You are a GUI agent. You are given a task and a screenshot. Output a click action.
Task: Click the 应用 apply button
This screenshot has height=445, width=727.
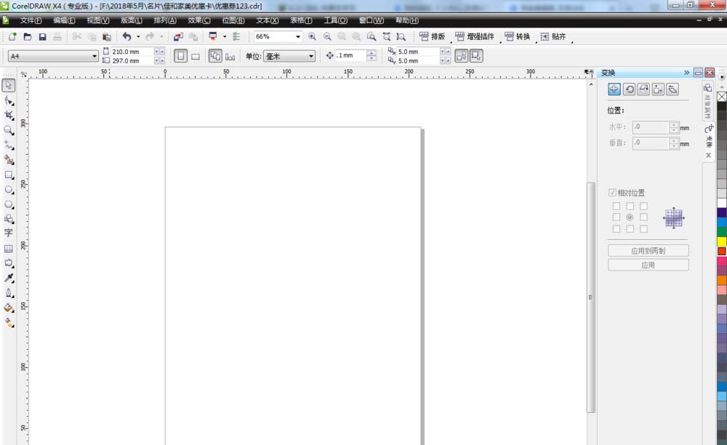pos(648,265)
